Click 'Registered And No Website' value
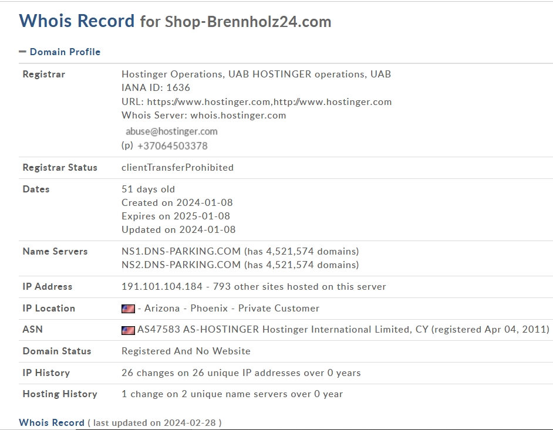The image size is (553, 430). [x=186, y=351]
